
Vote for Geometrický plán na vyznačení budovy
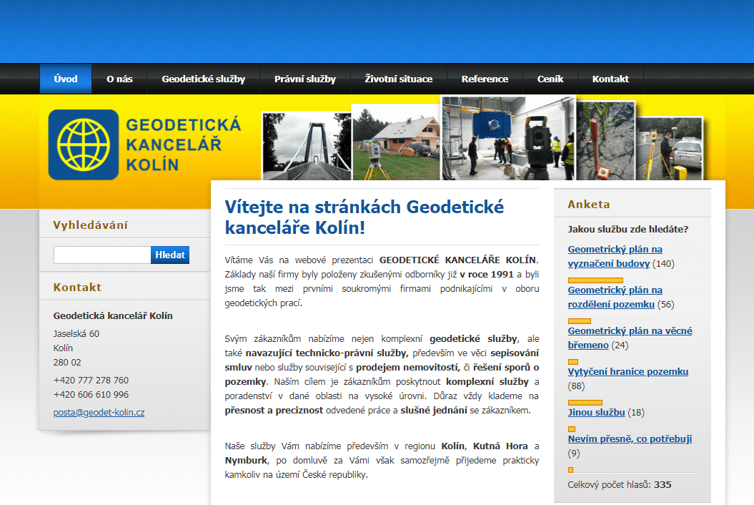click(x=615, y=257)
